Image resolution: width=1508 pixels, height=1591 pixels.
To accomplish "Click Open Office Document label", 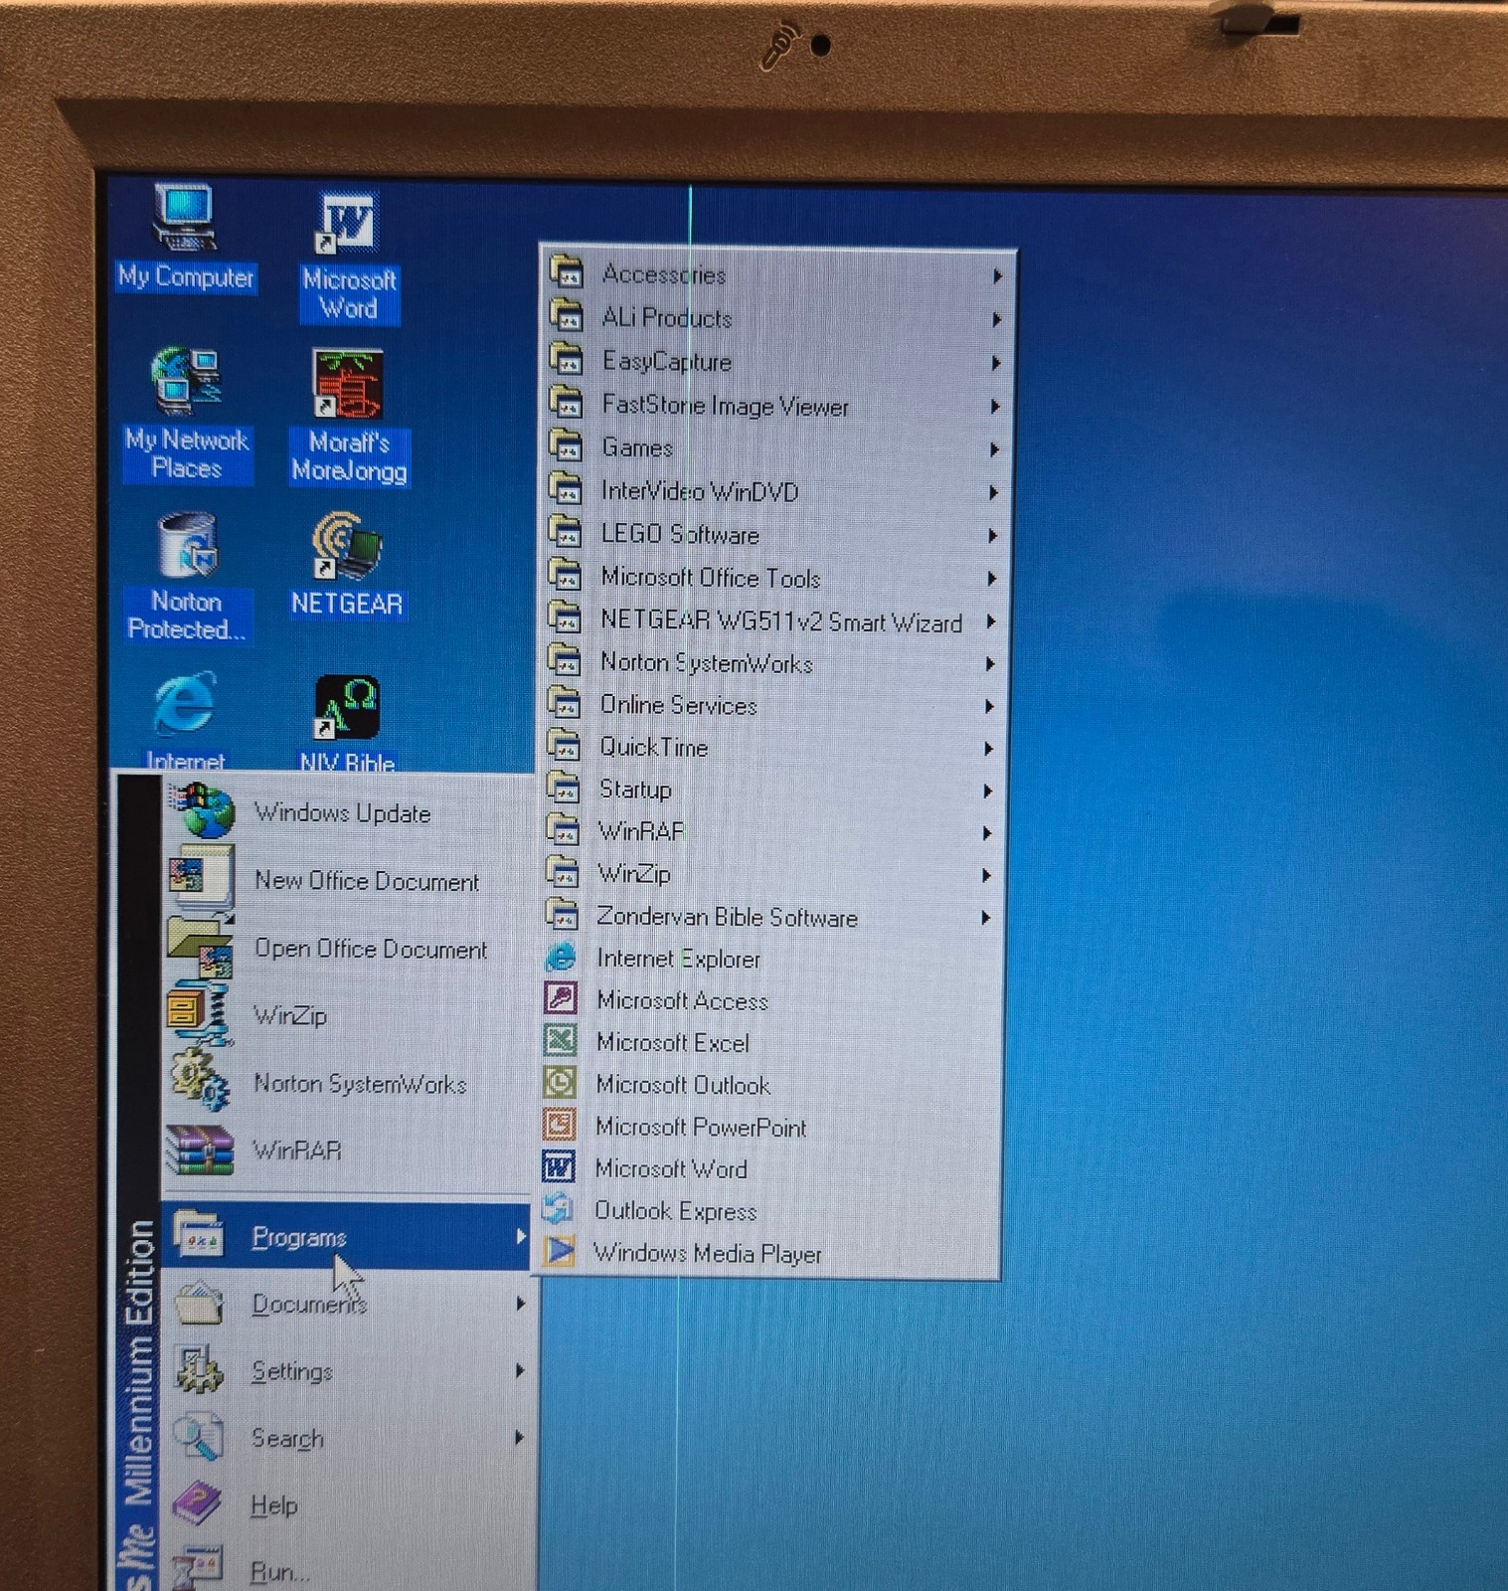I will point(371,948).
